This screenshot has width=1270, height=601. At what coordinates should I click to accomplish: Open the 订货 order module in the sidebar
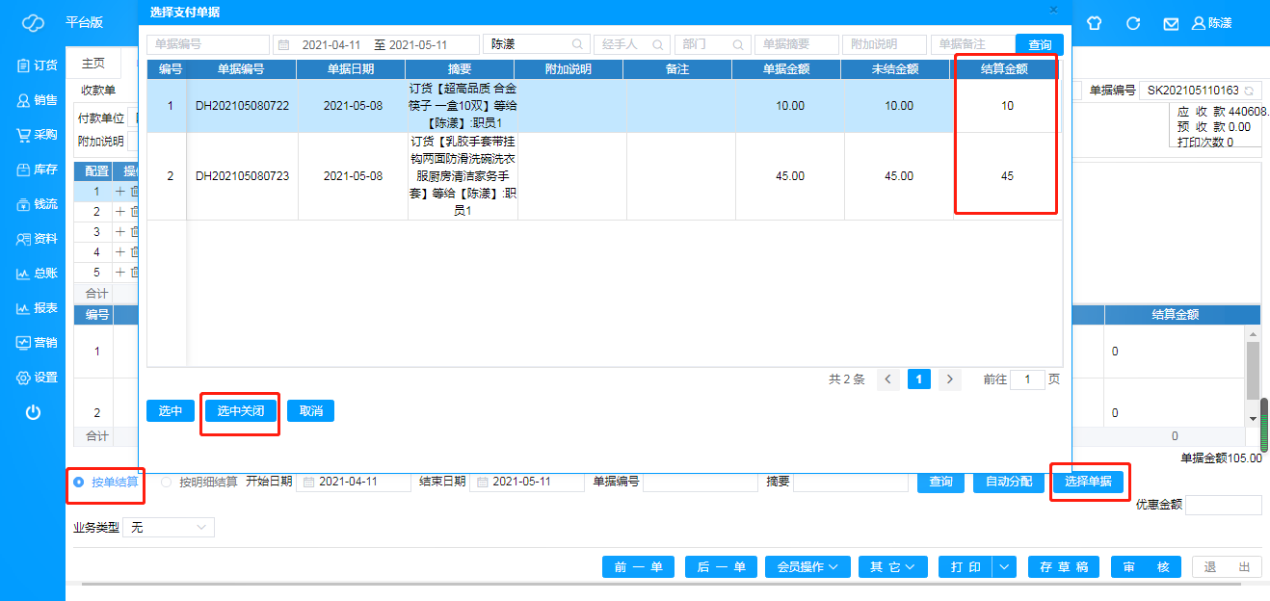point(37,65)
